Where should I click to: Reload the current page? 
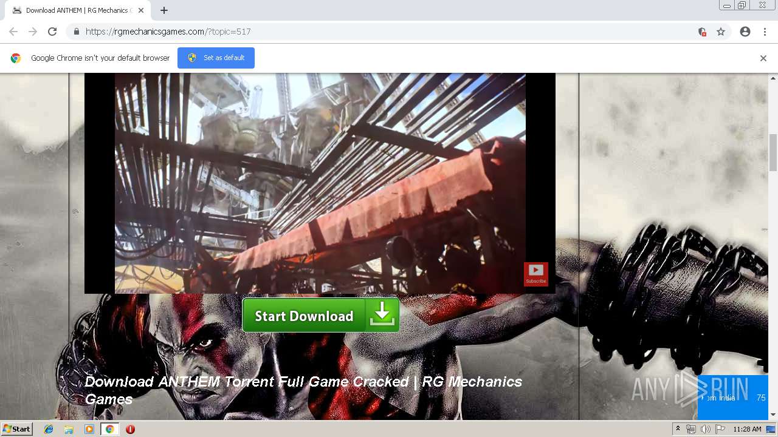52,32
